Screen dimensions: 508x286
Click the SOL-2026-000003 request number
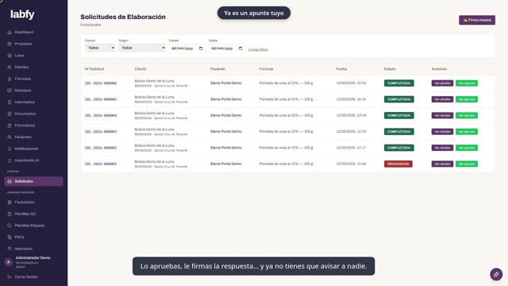point(101,132)
